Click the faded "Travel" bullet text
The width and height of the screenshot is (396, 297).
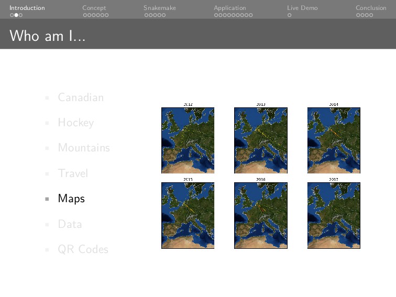(73, 173)
